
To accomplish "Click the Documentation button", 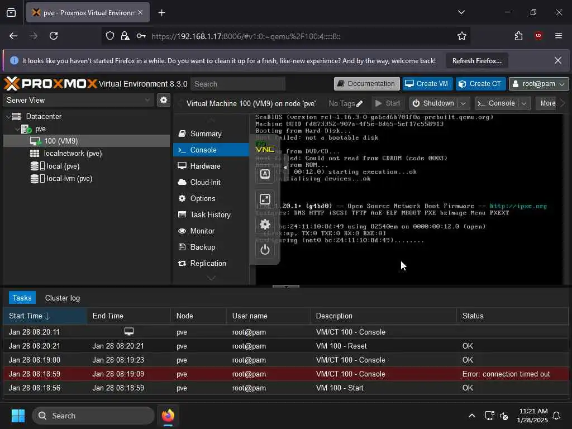I will pos(366,84).
